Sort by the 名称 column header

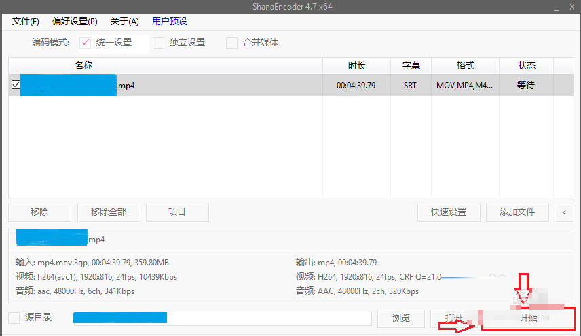click(166, 66)
